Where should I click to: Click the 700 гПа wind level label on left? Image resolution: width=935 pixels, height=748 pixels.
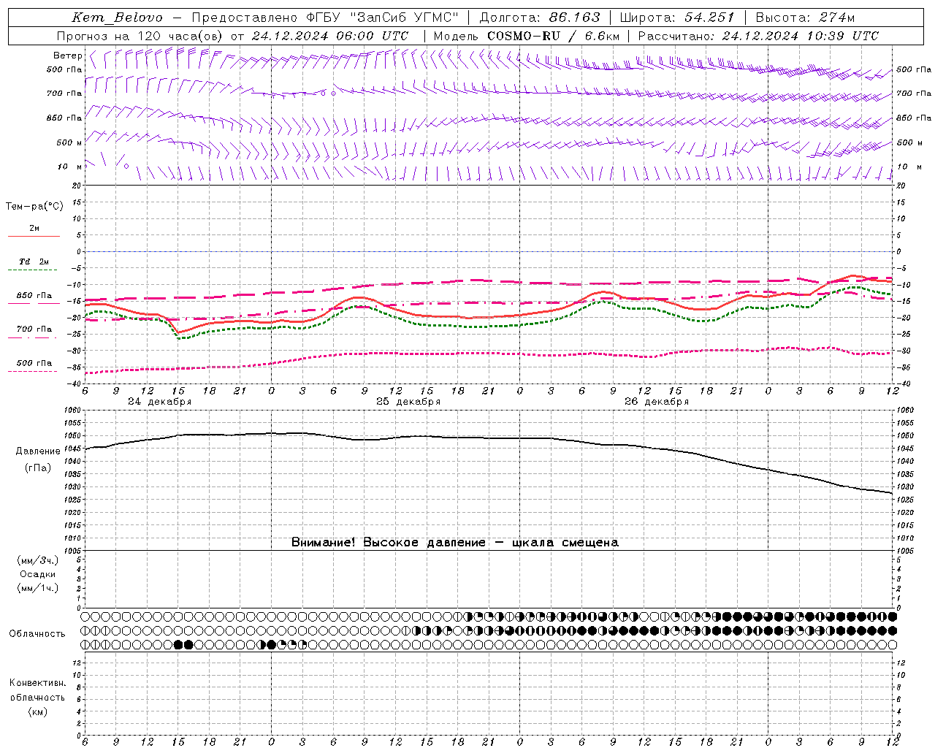(x=64, y=93)
